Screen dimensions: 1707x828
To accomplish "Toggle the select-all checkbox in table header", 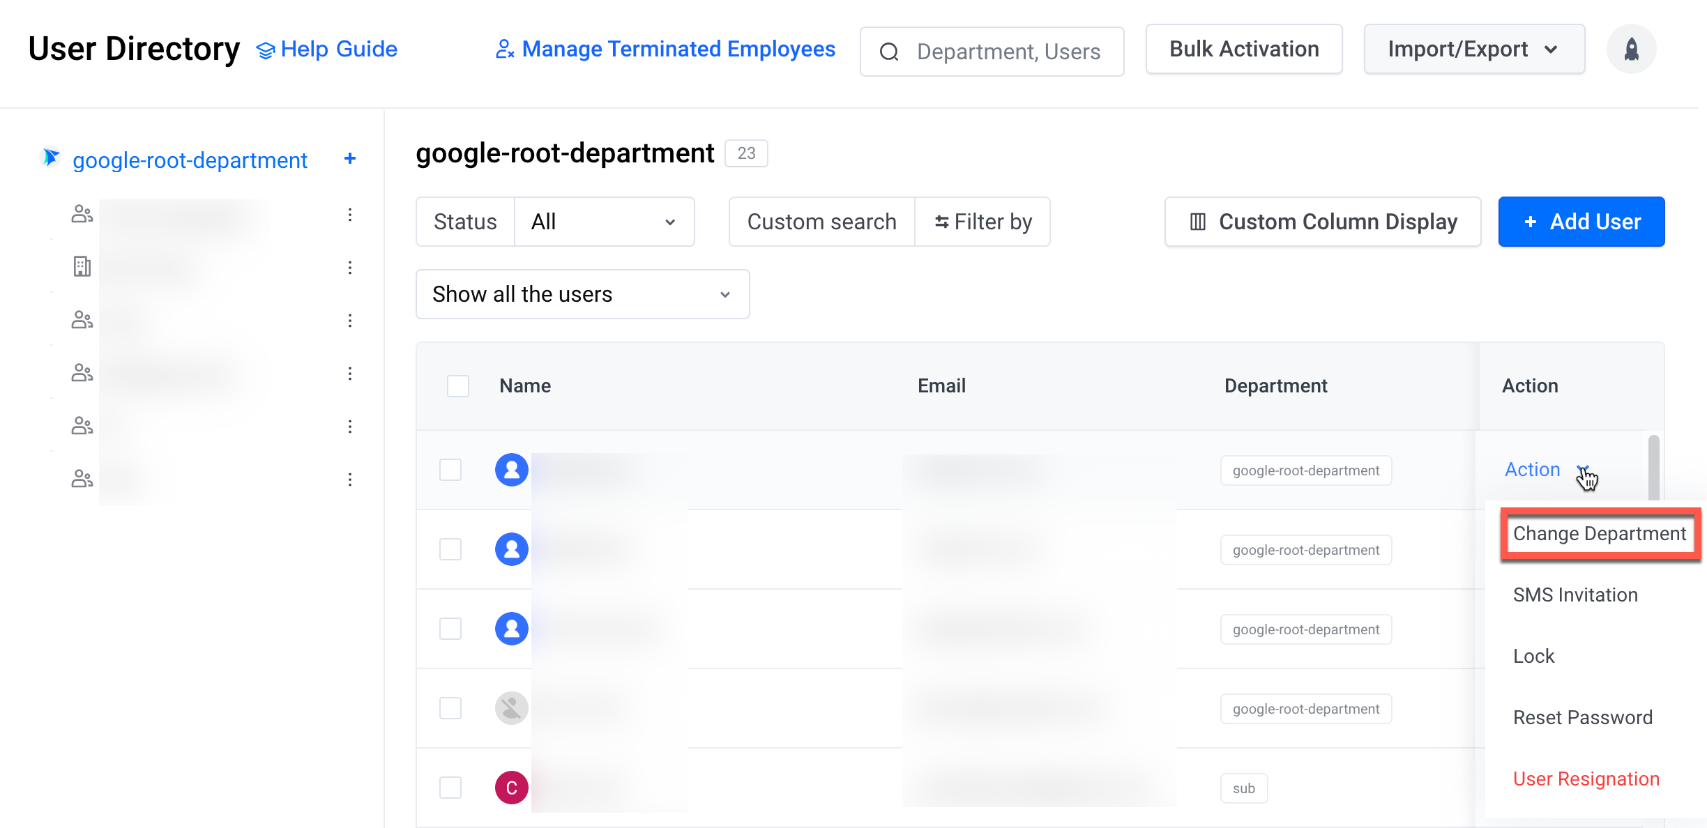I will pos(458,386).
